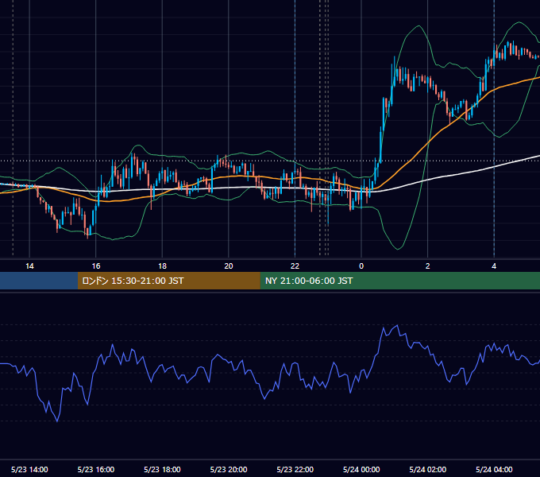Click the '5/23 14:00' date label
The height and width of the screenshot is (477, 540).
tap(29, 469)
